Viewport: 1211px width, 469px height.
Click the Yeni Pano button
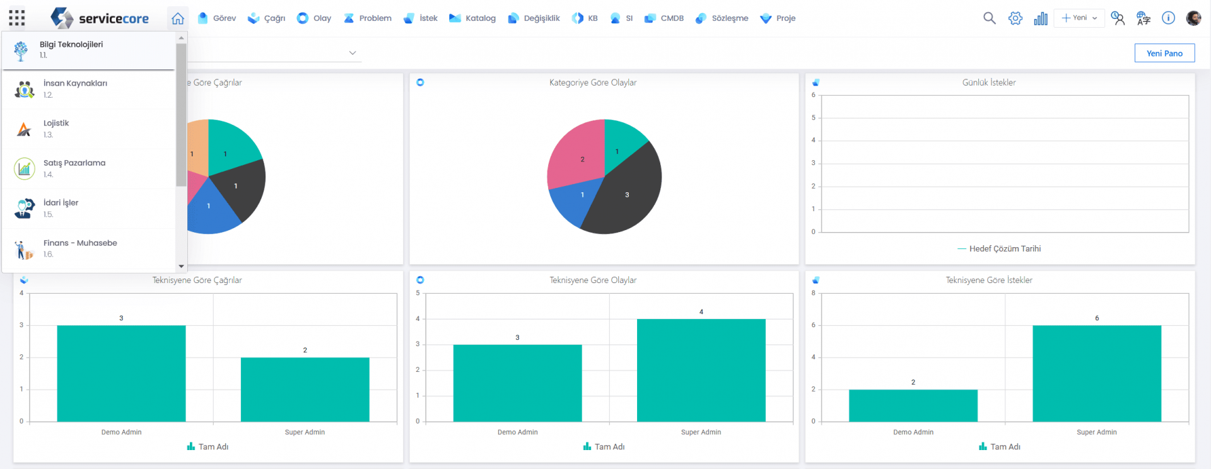point(1164,54)
